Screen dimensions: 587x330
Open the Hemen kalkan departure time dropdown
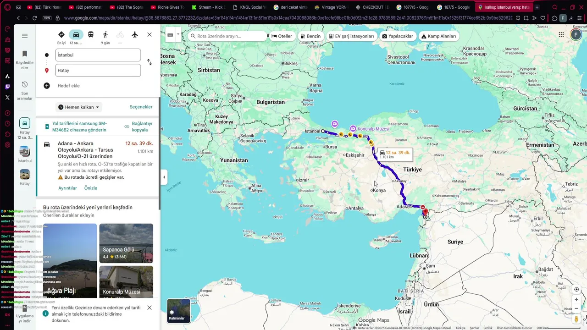(79, 107)
